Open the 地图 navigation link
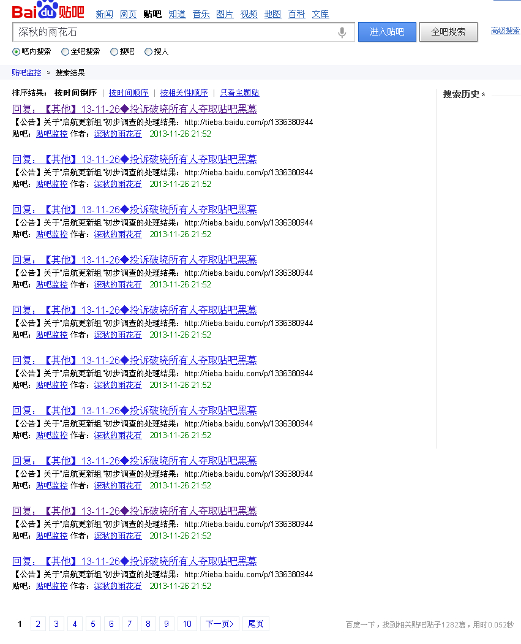 [273, 14]
